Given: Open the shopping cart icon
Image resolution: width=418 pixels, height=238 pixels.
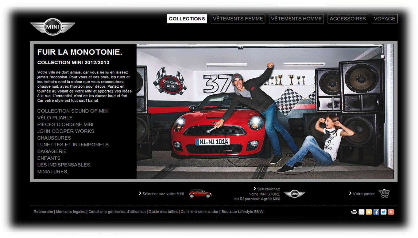Looking at the screenshot, I should pyautogui.click(x=384, y=193).
